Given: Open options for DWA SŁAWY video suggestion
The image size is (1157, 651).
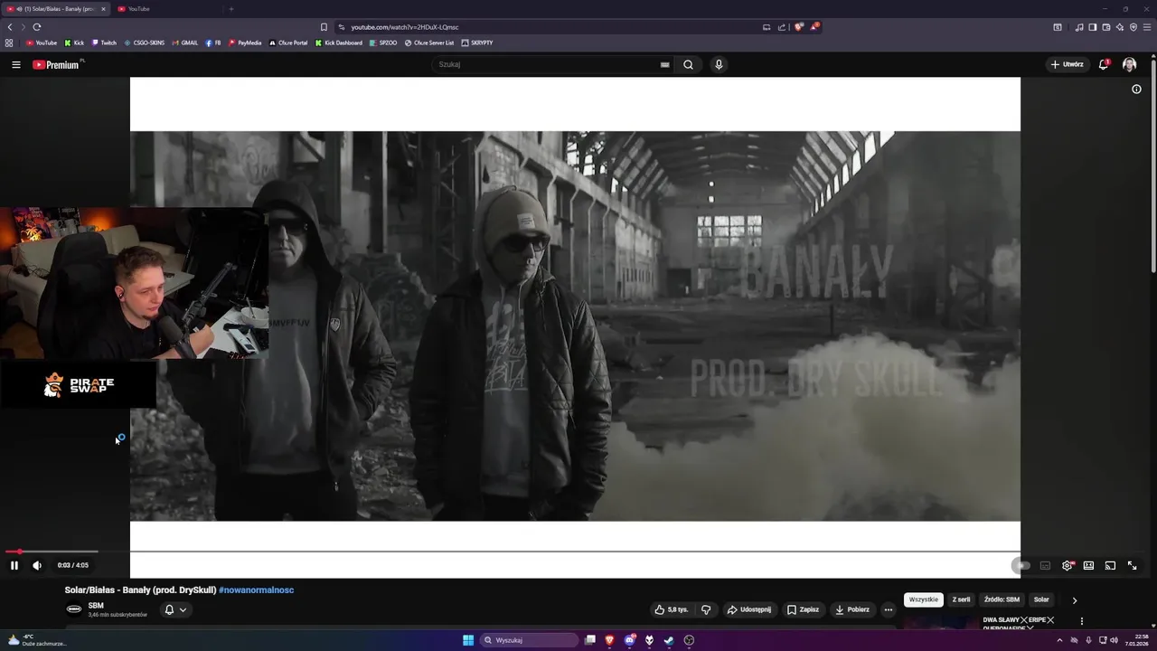Looking at the screenshot, I should click(1082, 621).
